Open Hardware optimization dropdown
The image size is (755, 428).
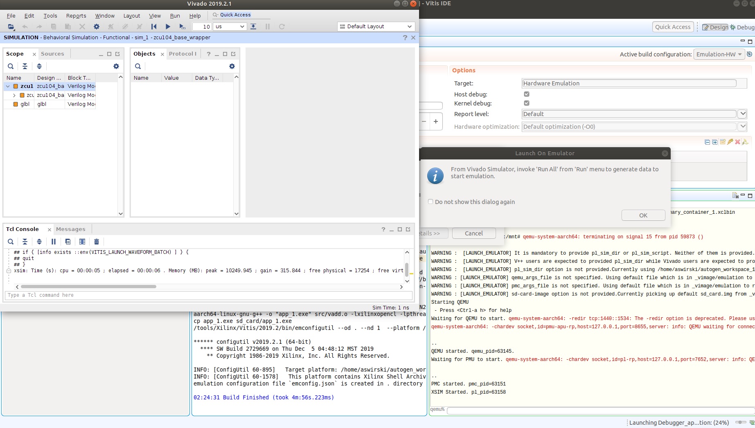(742, 127)
